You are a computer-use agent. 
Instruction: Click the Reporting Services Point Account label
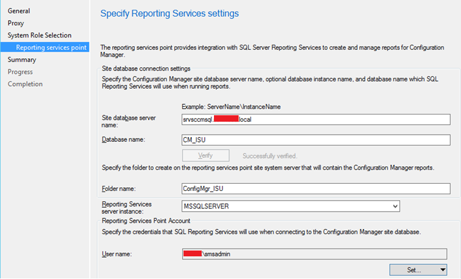point(146,221)
